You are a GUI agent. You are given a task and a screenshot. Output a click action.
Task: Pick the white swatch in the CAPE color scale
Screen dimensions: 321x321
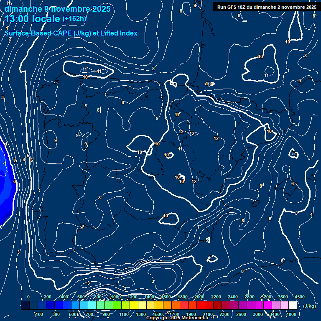coord(293,305)
